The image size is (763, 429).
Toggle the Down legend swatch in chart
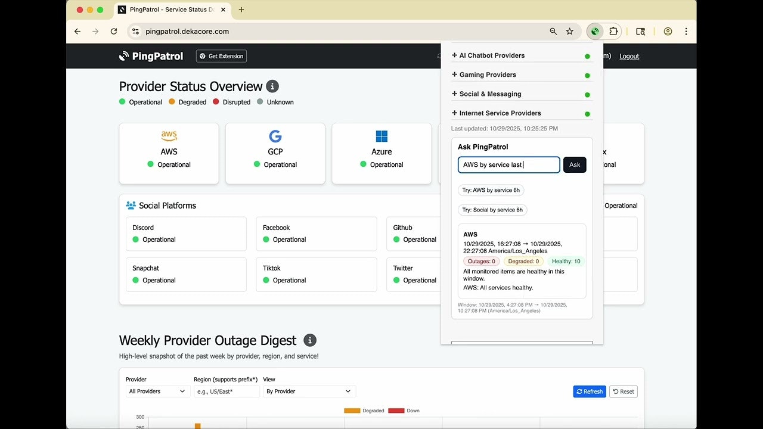396,411
